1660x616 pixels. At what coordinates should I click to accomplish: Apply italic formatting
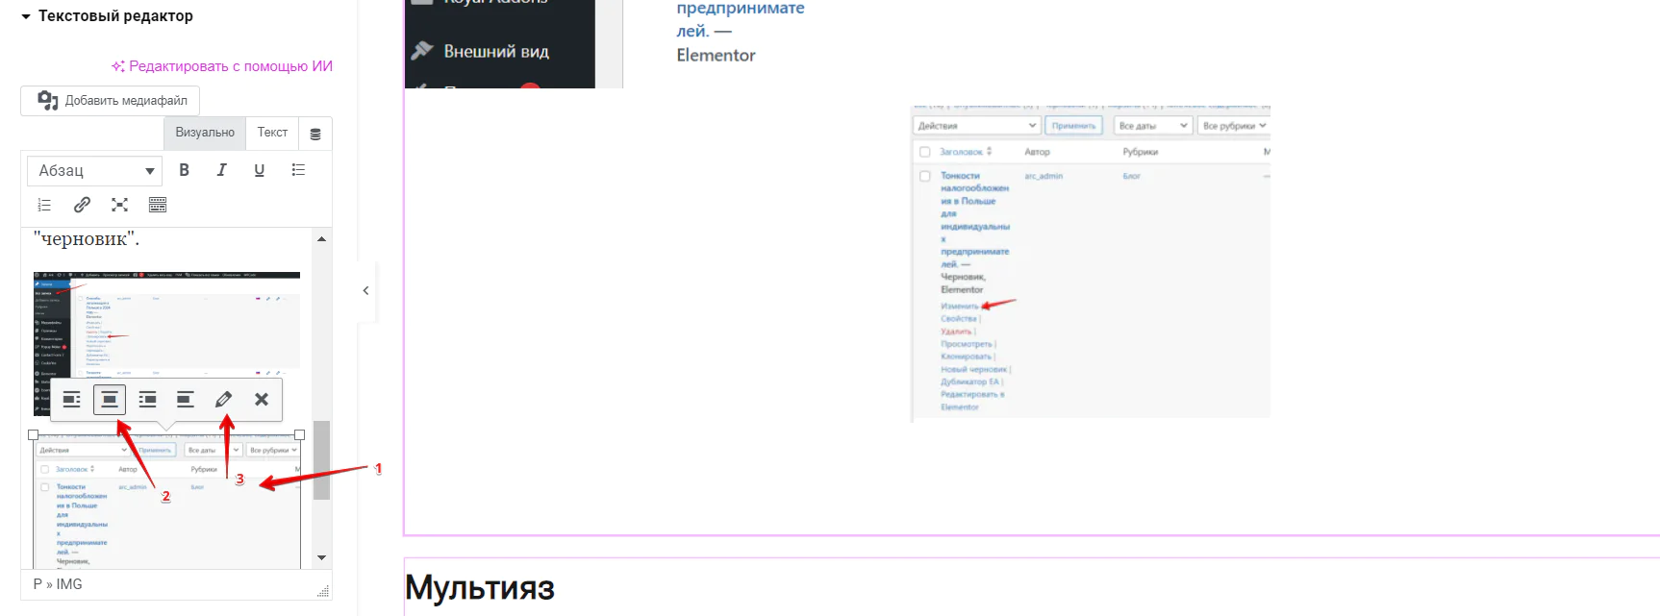[x=221, y=170]
